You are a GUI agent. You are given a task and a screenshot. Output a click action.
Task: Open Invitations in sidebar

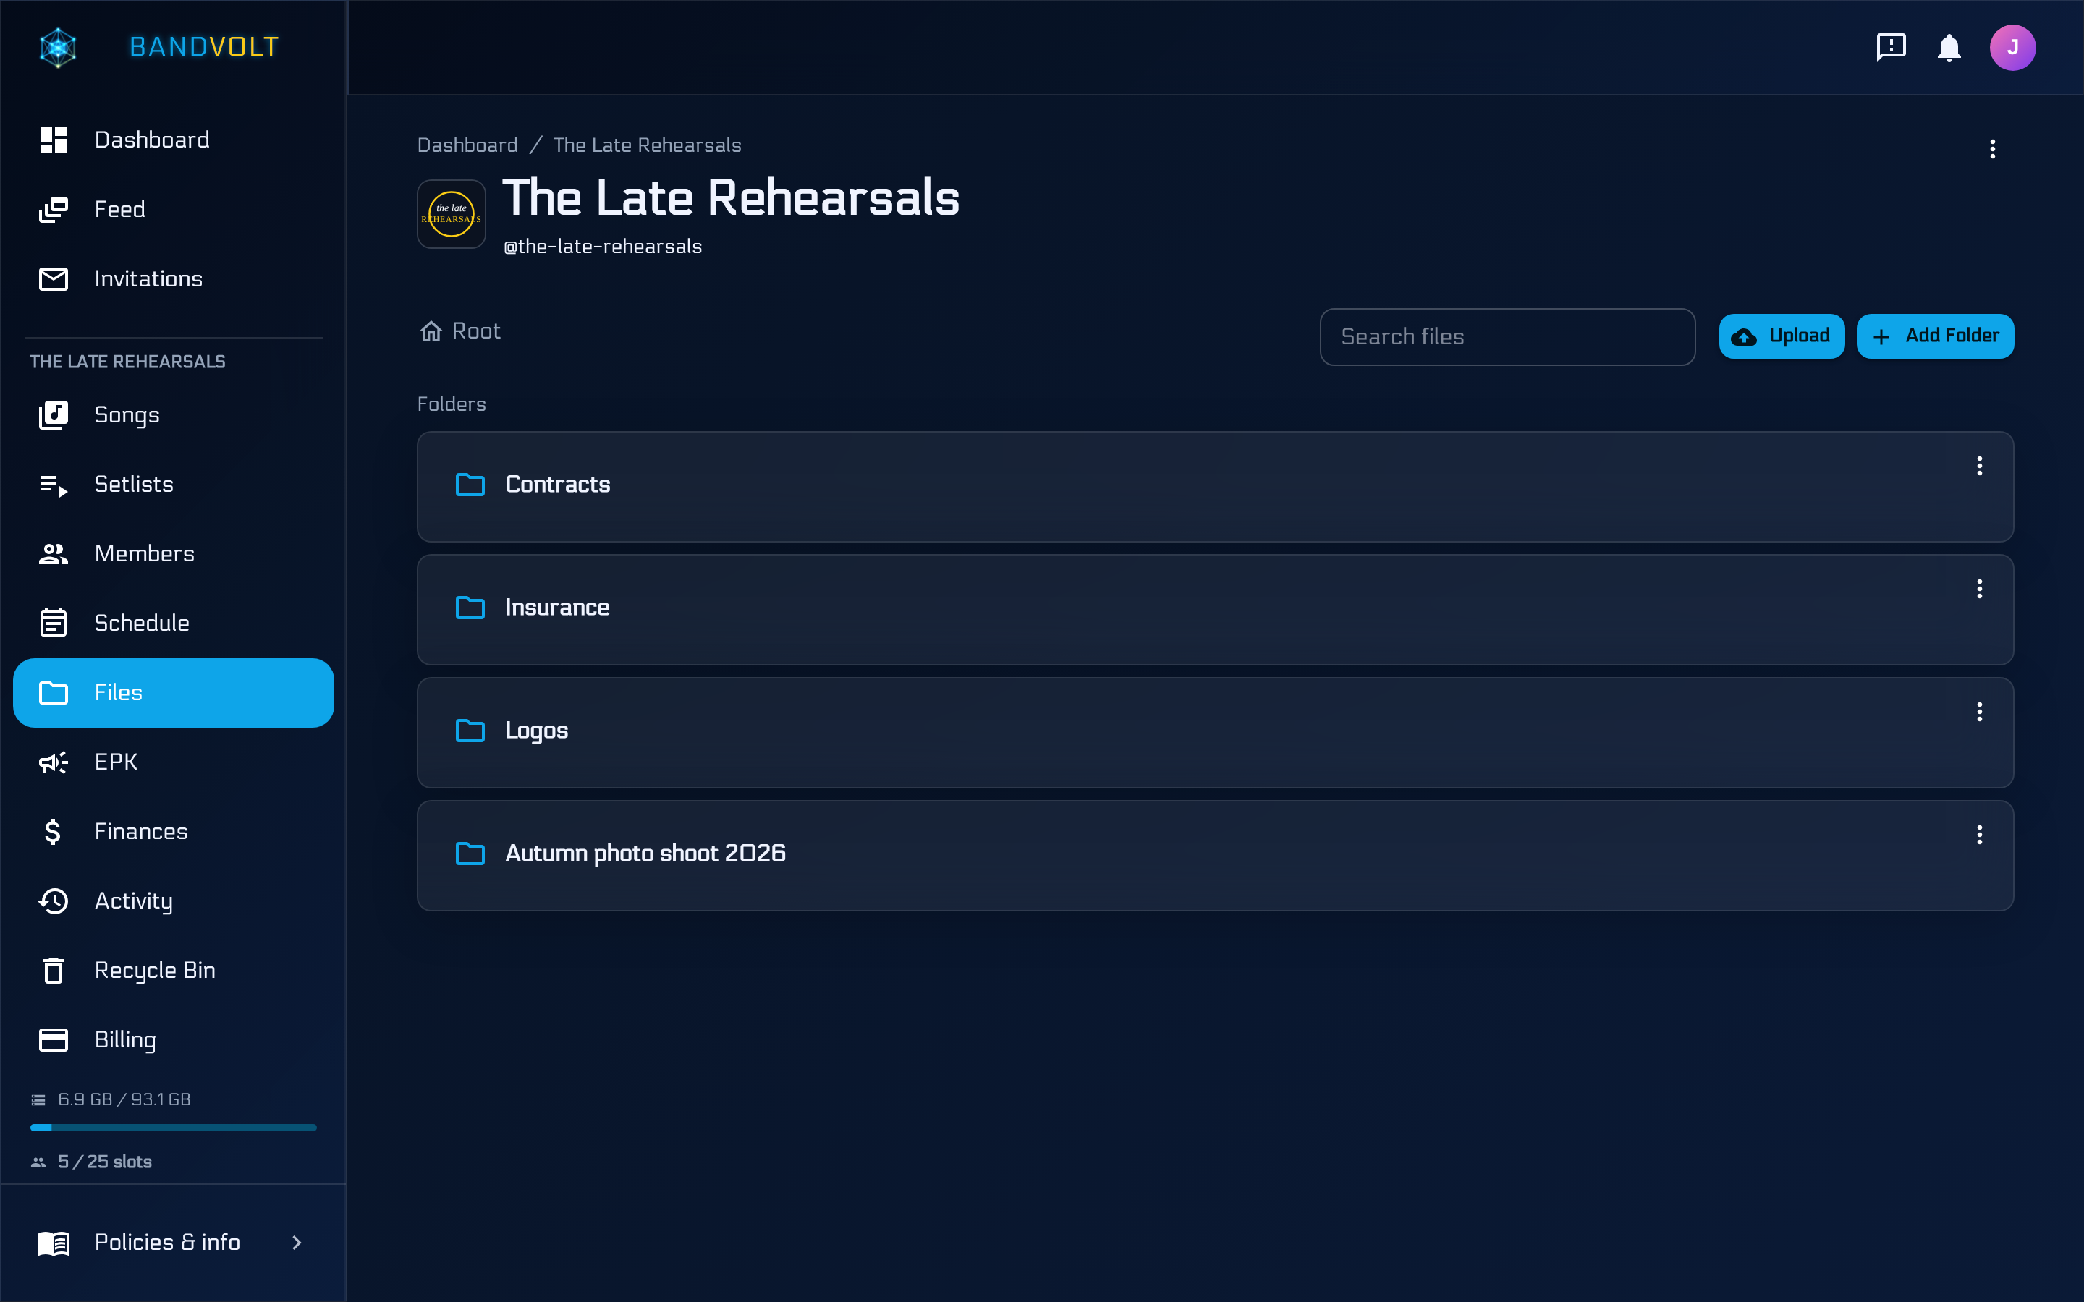[173, 279]
